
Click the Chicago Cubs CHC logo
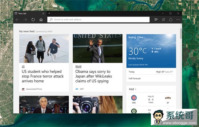134,98
